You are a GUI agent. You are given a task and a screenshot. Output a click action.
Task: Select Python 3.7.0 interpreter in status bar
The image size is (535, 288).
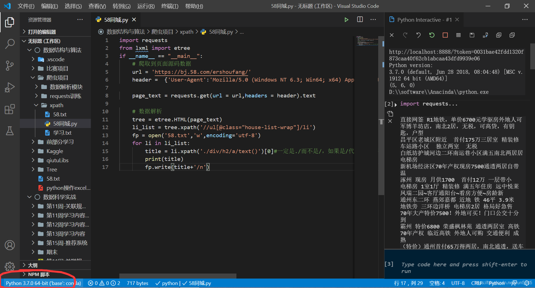pyautogui.click(x=43, y=283)
